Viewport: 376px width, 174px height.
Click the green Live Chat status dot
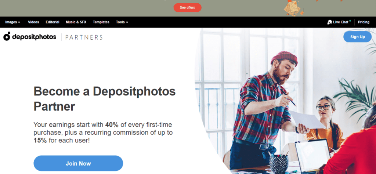pos(350,21)
